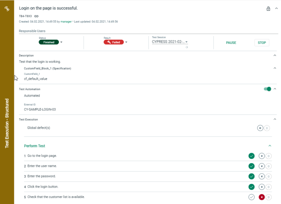Open defect count for Enter the password

[269, 177]
